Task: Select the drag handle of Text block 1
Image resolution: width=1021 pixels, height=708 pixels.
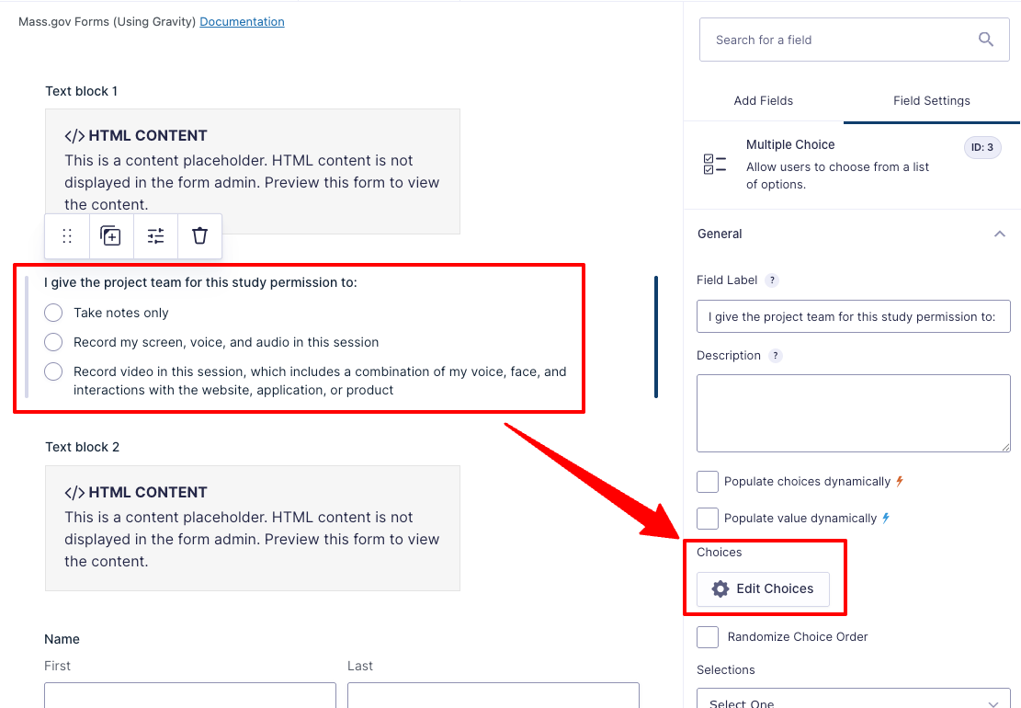Action: [x=66, y=236]
